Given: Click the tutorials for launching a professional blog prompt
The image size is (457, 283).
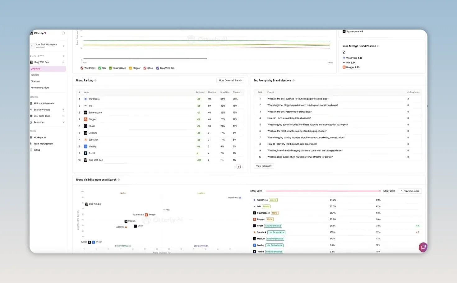Looking at the screenshot, I should [x=298, y=99].
